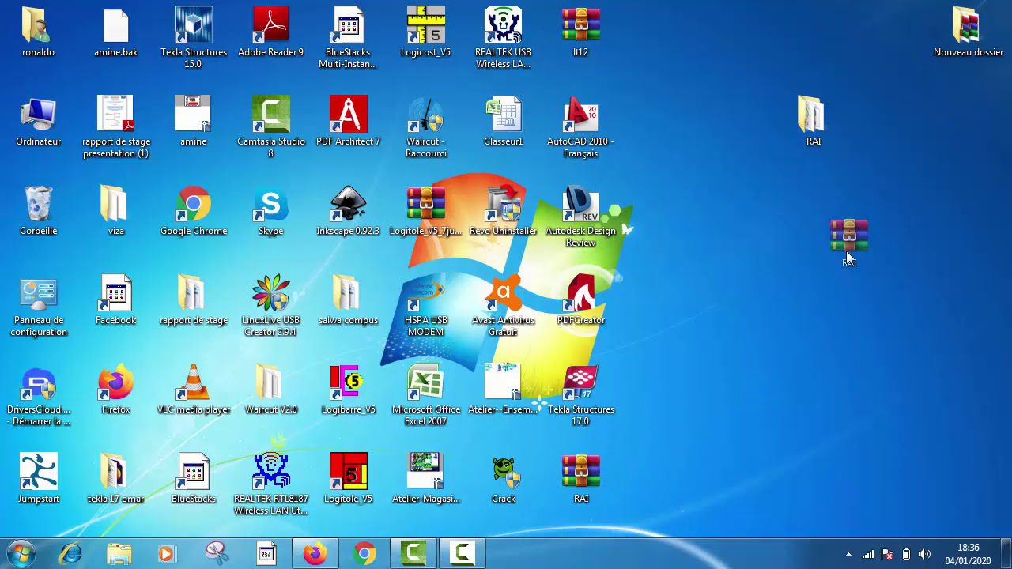The height and width of the screenshot is (569, 1012).
Task: Launch Skype shortcut
Action: coord(270,205)
